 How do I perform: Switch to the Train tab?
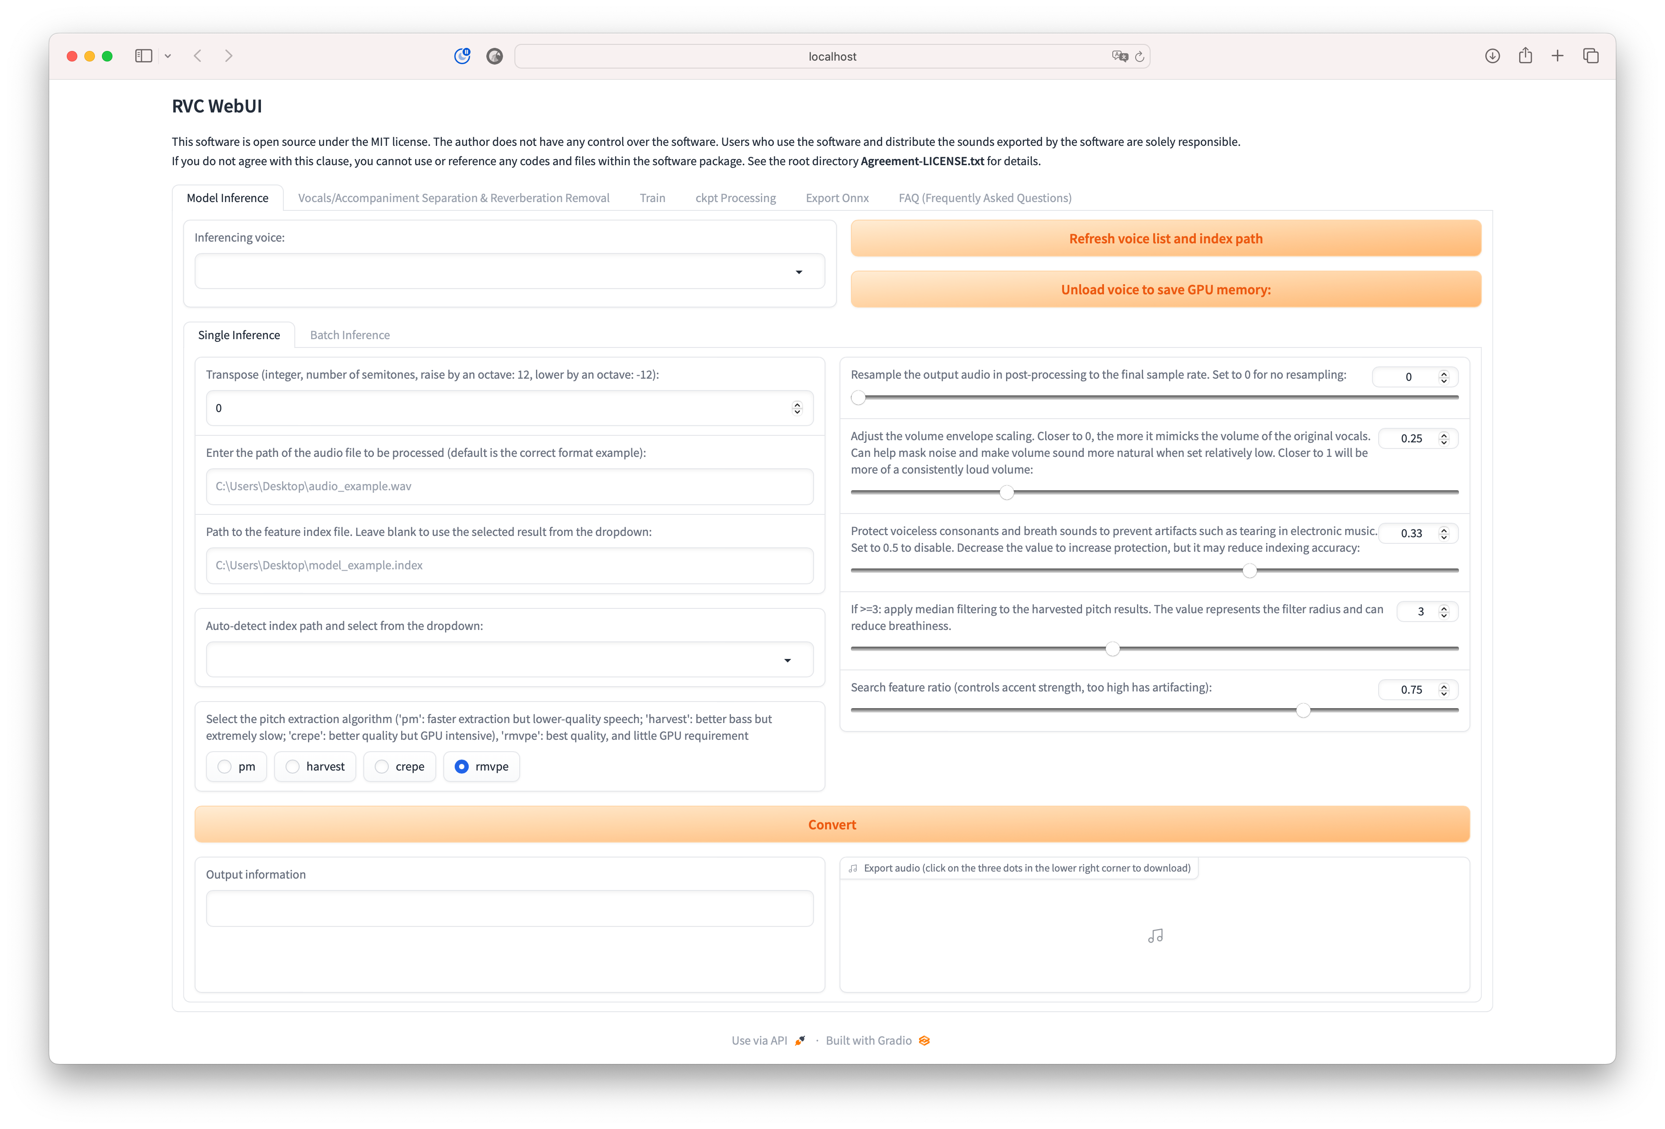point(652,198)
